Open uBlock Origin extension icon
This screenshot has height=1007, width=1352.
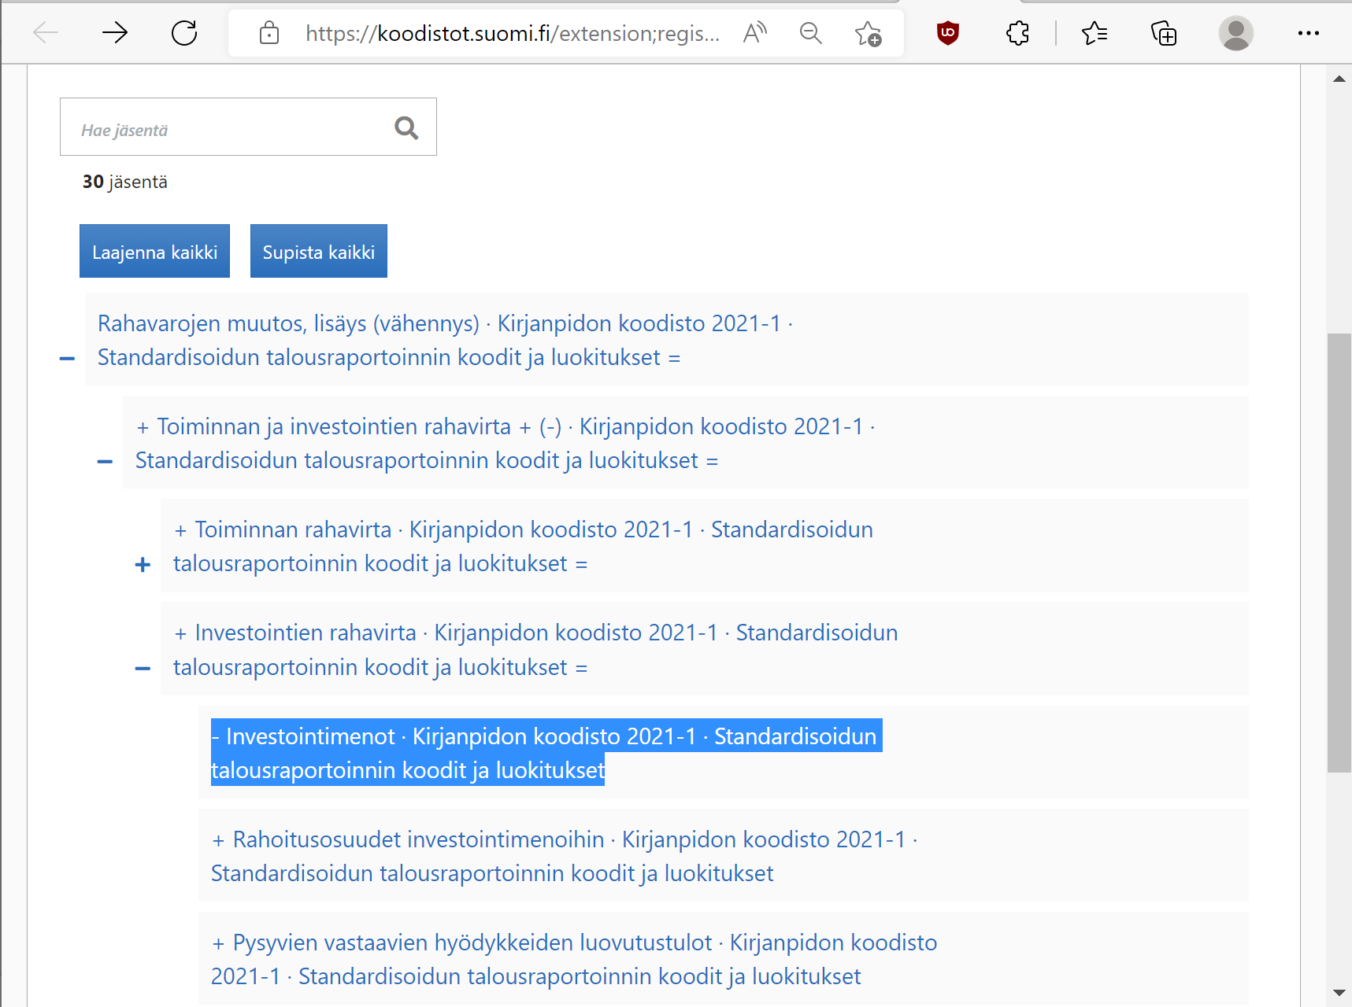click(947, 33)
